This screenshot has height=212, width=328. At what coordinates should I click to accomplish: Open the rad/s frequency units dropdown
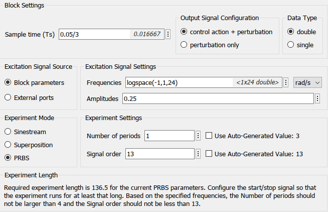(x=307, y=82)
